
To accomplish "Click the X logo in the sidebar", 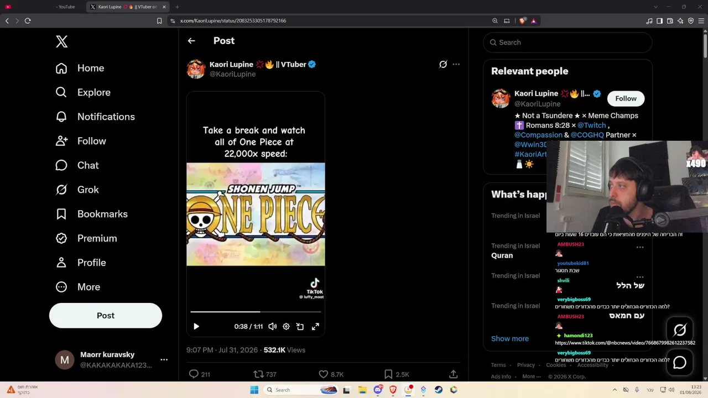I will 61,41.
